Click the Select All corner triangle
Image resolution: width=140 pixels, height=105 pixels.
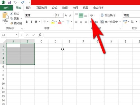[4, 41]
